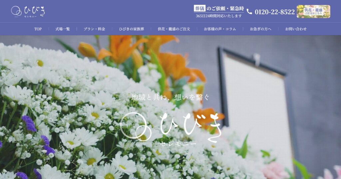341x179 pixels.
Task: Select ひびきの家族葬 menu item
Action: point(132,29)
